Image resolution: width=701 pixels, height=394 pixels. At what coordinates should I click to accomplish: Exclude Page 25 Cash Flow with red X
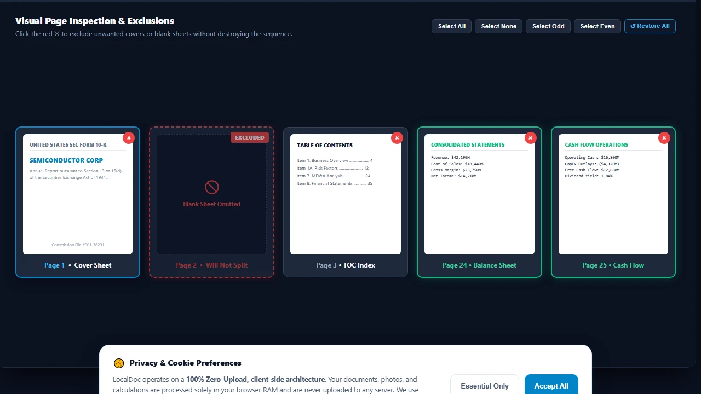coord(664,138)
